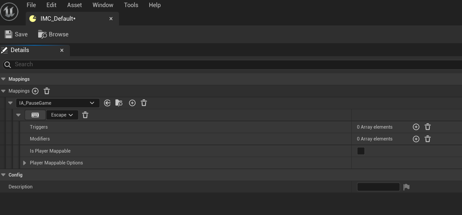
Task: Expand the Player Mappable Options section
Action: pos(25,163)
